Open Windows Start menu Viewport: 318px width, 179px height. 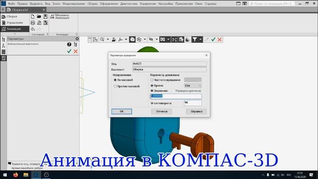5,175
